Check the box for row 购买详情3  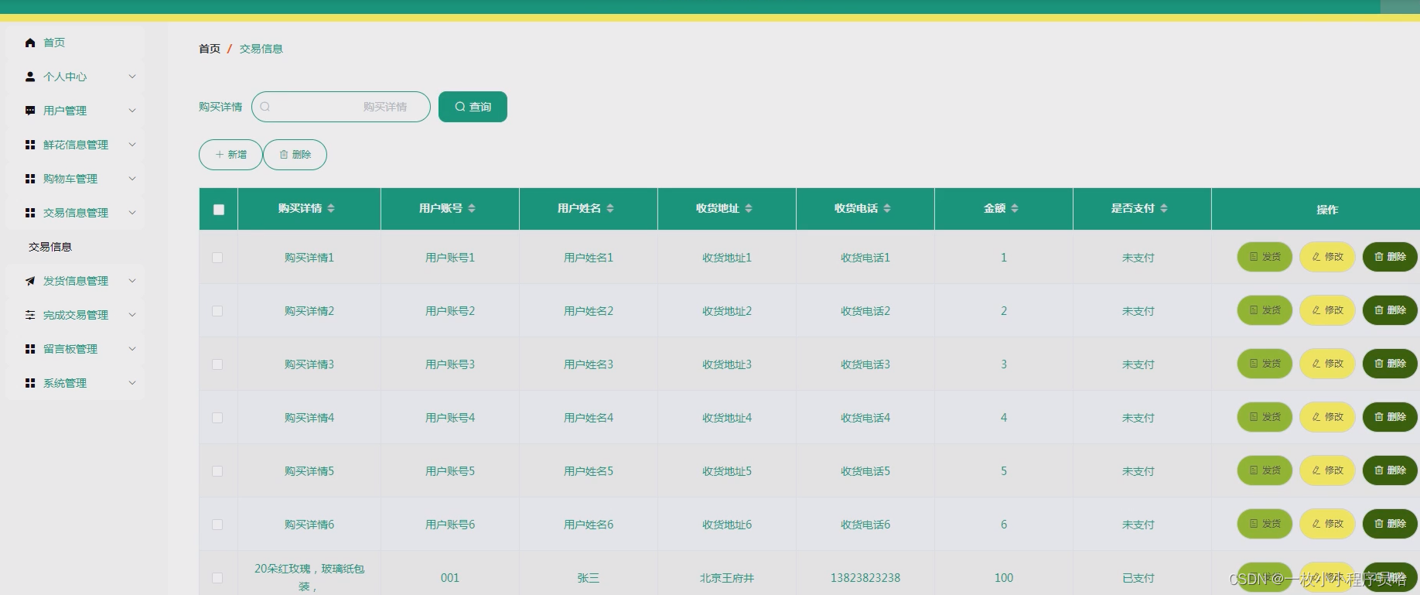[217, 364]
